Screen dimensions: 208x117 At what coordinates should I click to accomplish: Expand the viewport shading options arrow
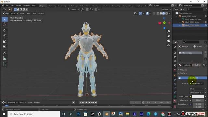[170, 13]
